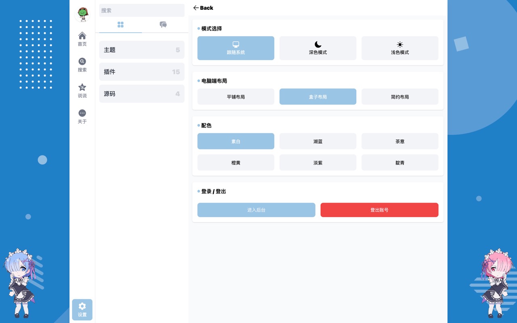Image resolution: width=517 pixels, height=323 pixels.
Task: Switch to the chat bubbles comments tab
Action: pyautogui.click(x=163, y=25)
